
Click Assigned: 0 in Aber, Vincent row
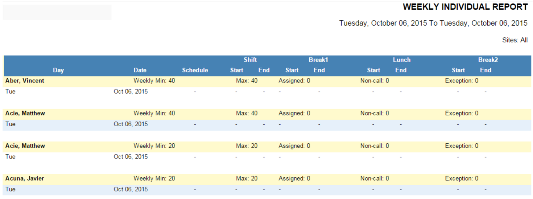coord(294,81)
